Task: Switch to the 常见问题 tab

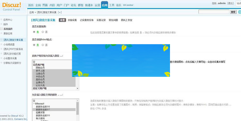Action: click(x=113, y=20)
